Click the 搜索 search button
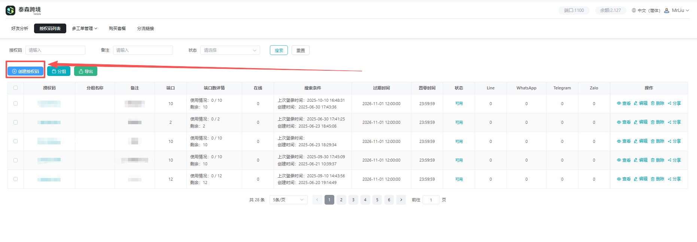 point(279,50)
